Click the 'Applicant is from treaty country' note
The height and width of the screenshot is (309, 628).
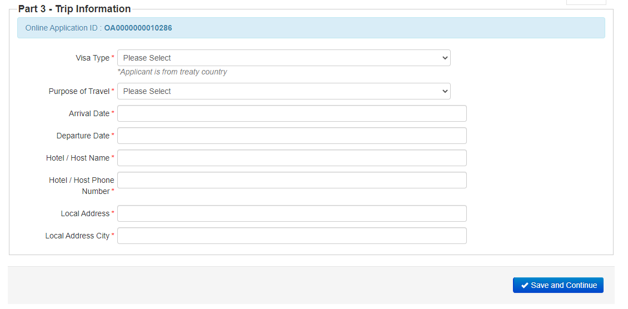pyautogui.click(x=172, y=72)
